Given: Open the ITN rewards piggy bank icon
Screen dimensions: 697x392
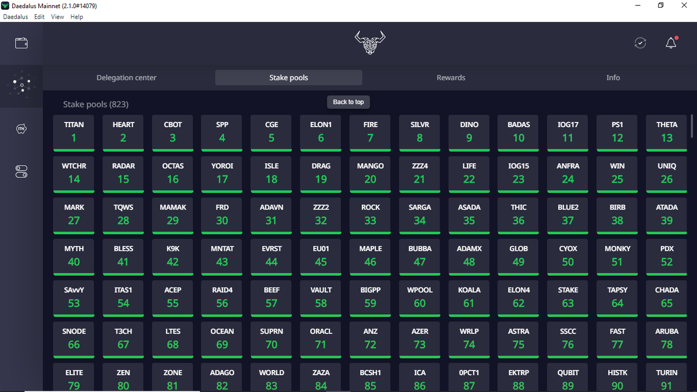Looking at the screenshot, I should point(21,128).
